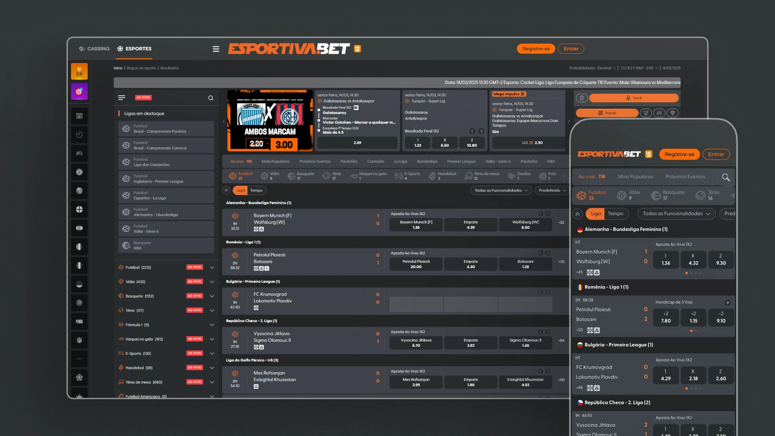Click the desktop Entrar button

coord(571,49)
